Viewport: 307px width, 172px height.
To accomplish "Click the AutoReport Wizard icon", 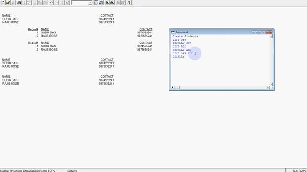I will (123, 3).
